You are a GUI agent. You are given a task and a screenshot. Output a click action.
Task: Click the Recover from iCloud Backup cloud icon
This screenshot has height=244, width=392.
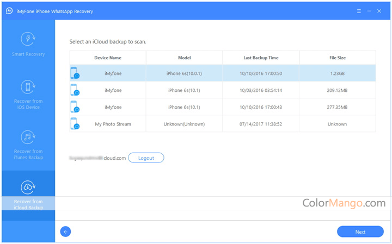[x=28, y=187]
